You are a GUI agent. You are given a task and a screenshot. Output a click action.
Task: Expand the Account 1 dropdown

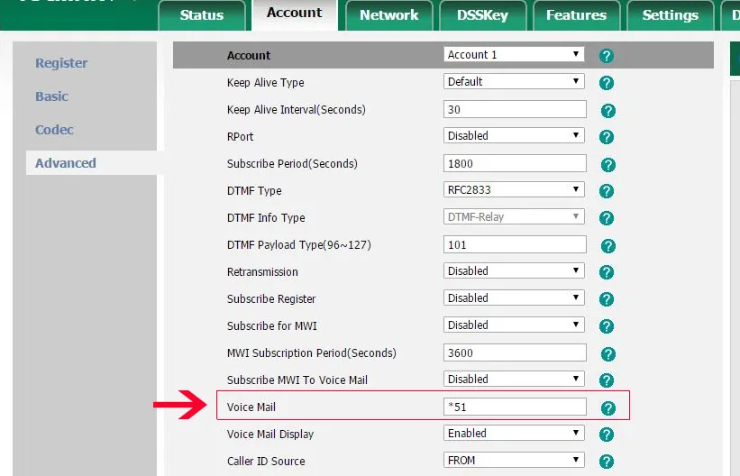(x=514, y=55)
